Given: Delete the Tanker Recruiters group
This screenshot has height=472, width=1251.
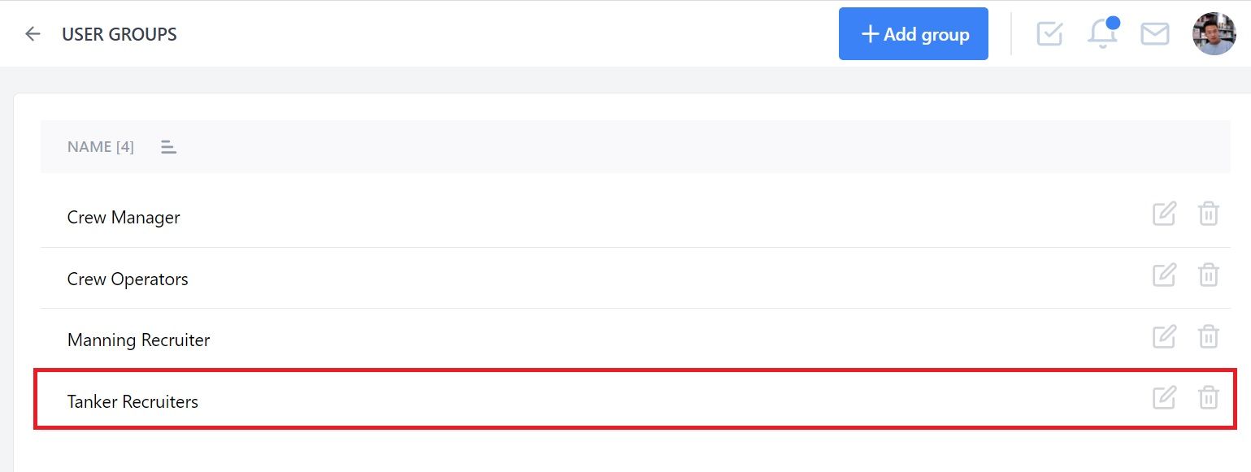Looking at the screenshot, I should click(x=1209, y=398).
